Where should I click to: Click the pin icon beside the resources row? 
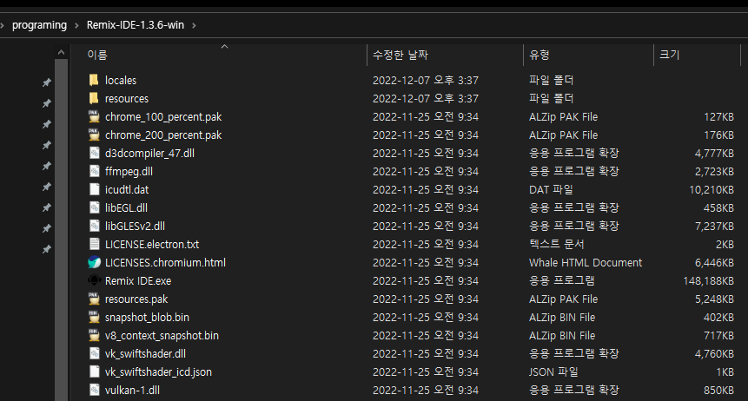46,103
